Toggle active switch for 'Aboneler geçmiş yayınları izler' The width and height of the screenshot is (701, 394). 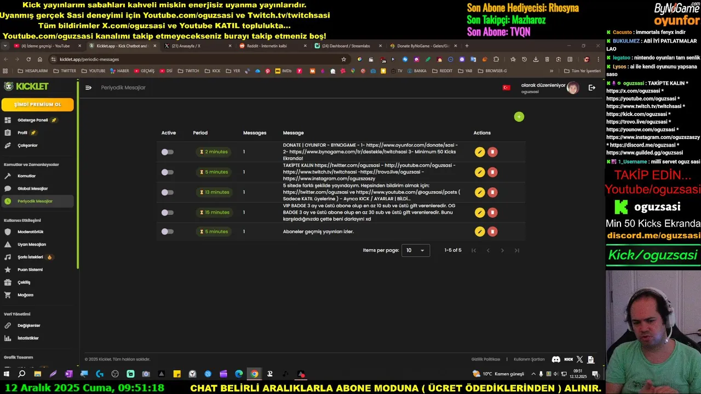(x=167, y=231)
